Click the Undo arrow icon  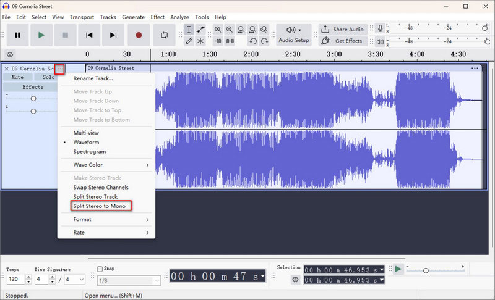[252, 41]
